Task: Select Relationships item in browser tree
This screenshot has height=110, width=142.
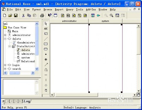Action: (x=28, y=61)
